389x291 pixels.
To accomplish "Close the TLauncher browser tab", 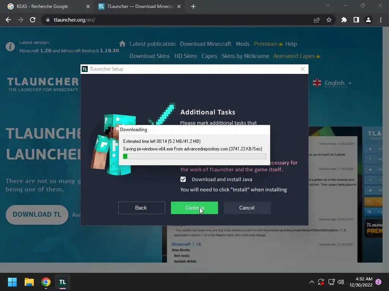I will pos(179,6).
